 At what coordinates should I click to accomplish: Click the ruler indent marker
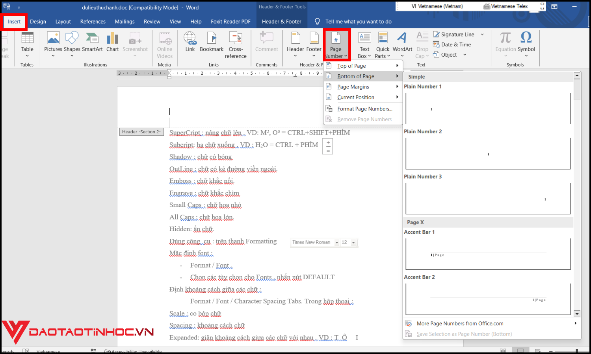pyautogui.click(x=169, y=74)
